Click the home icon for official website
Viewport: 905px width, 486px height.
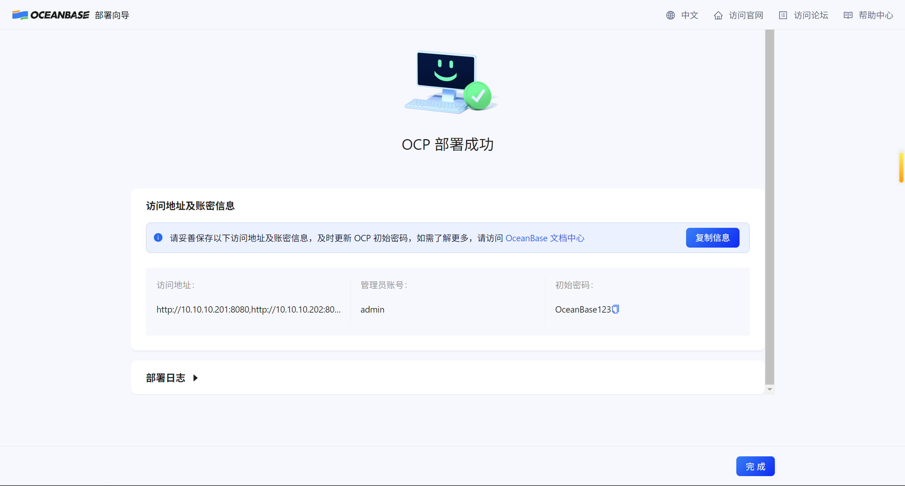pos(718,15)
